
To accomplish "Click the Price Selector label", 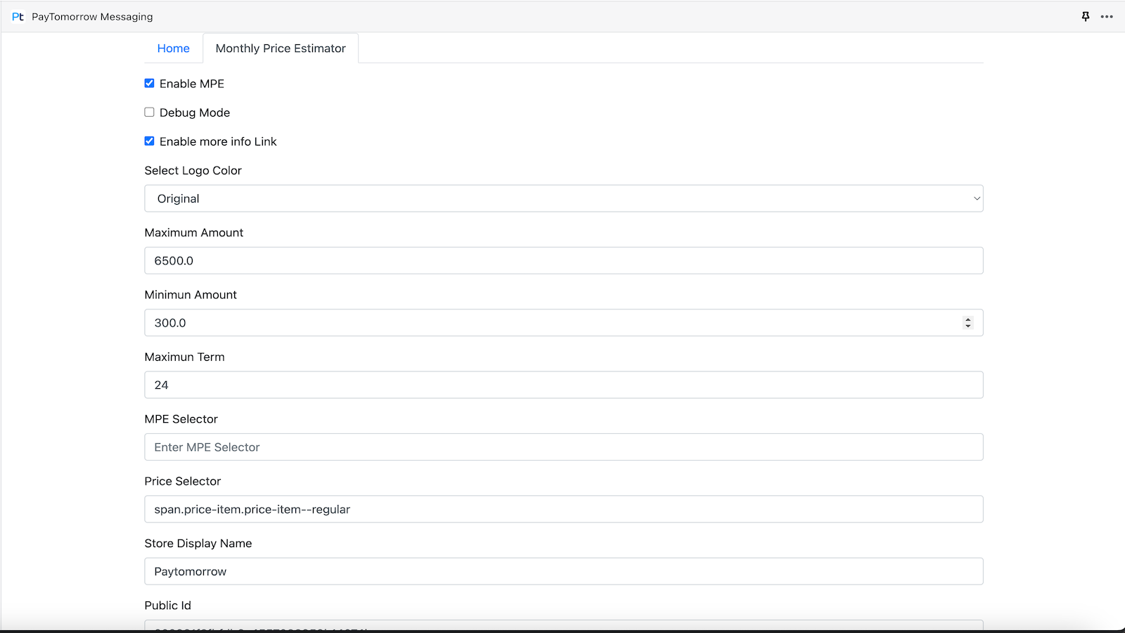I will tap(183, 481).
